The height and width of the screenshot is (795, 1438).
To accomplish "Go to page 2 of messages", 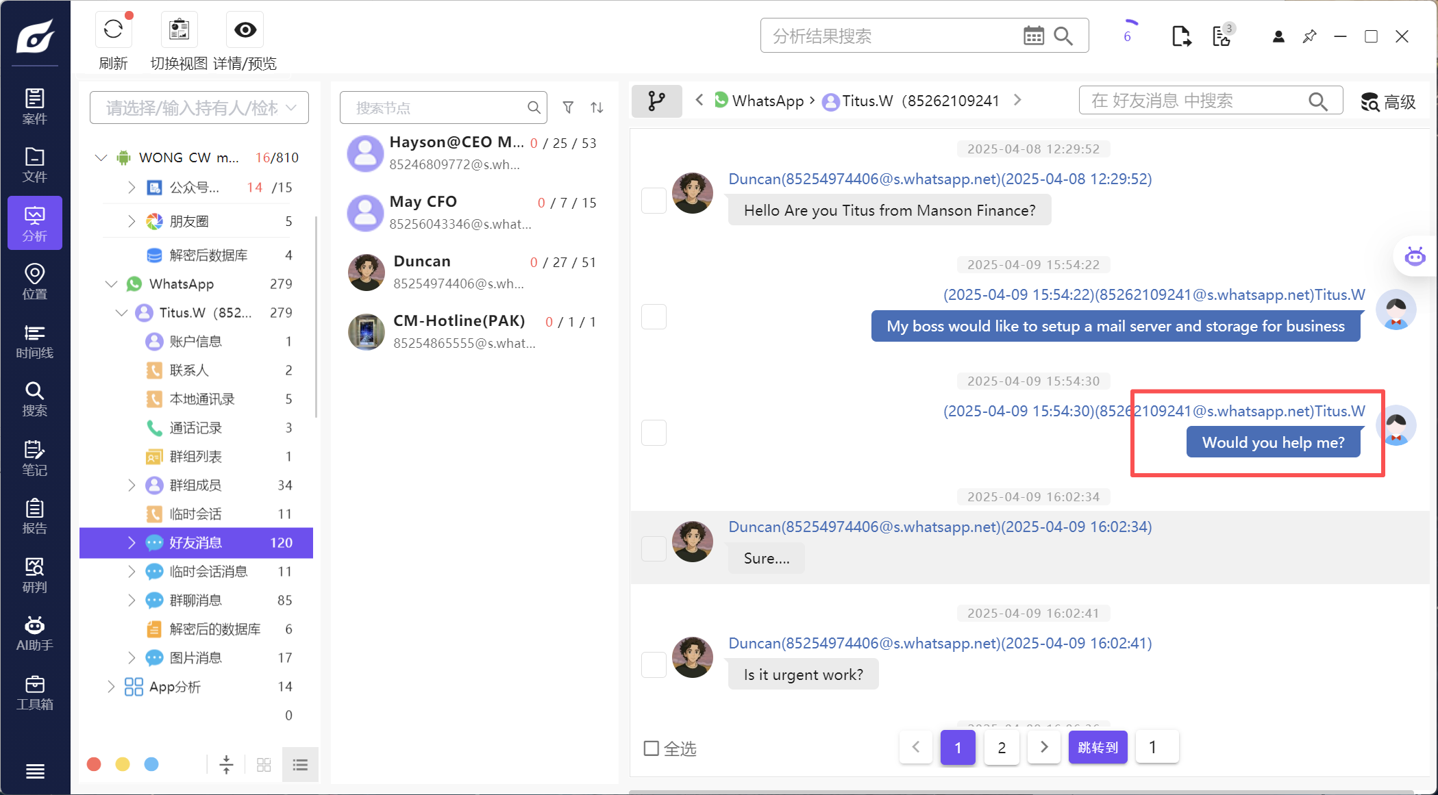I will (1002, 747).
